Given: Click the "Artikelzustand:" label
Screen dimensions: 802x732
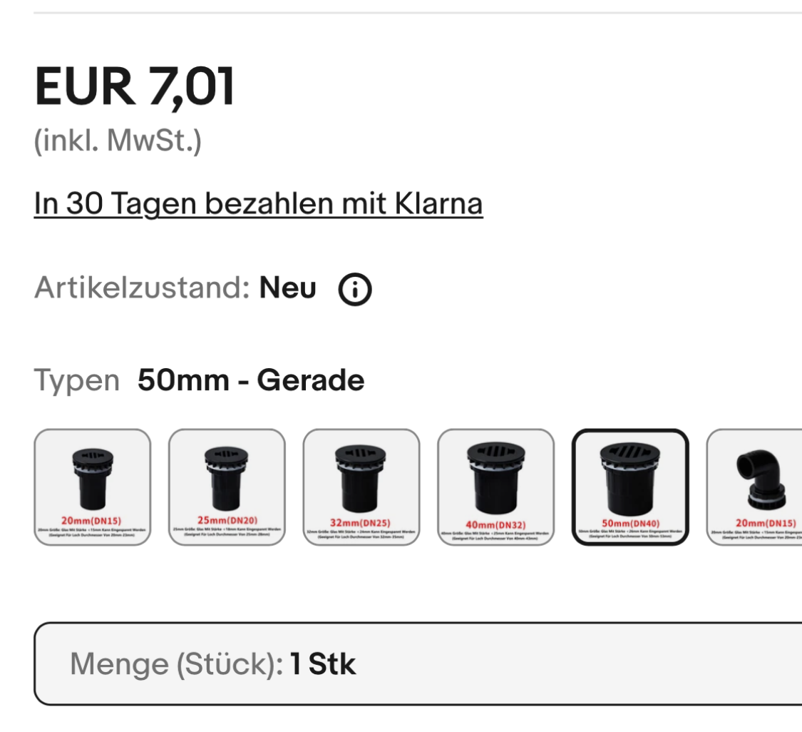Looking at the screenshot, I should tap(141, 289).
